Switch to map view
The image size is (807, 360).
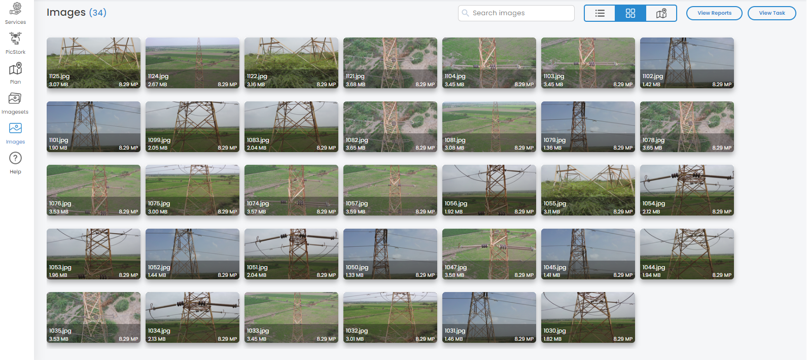661,13
